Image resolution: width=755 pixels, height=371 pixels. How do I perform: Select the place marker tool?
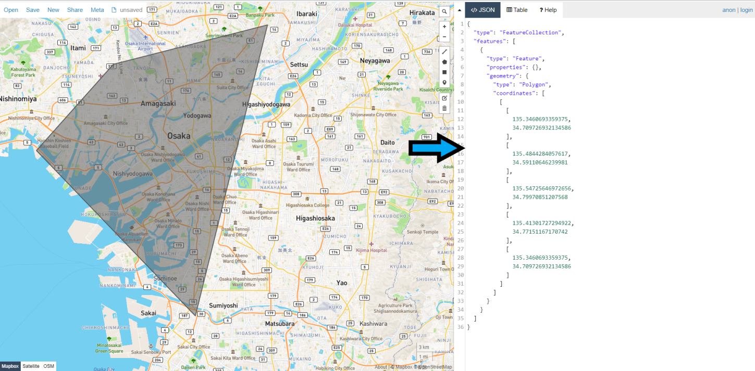pyautogui.click(x=444, y=82)
